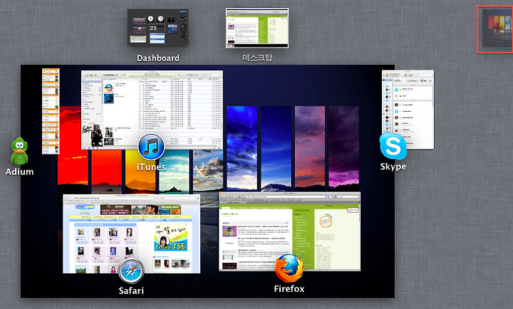Click the "데스크탑" text label
513x309 pixels.
tap(257, 58)
